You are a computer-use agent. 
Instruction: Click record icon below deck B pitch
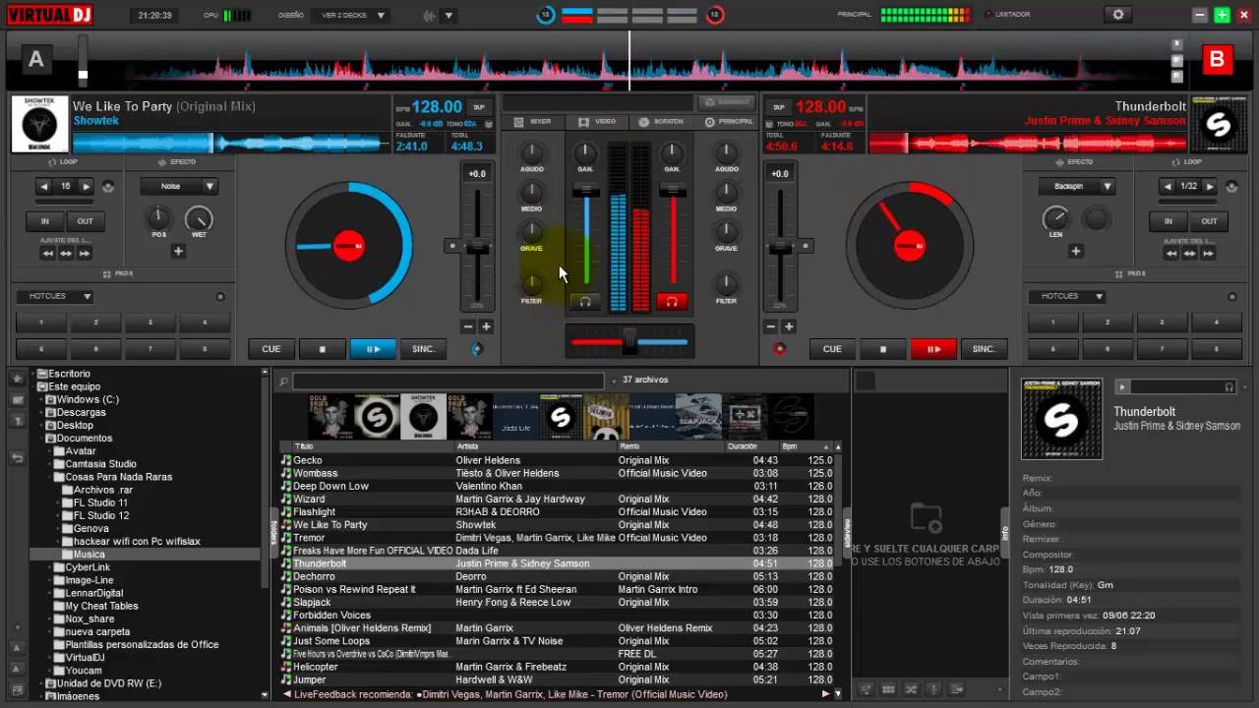(779, 349)
